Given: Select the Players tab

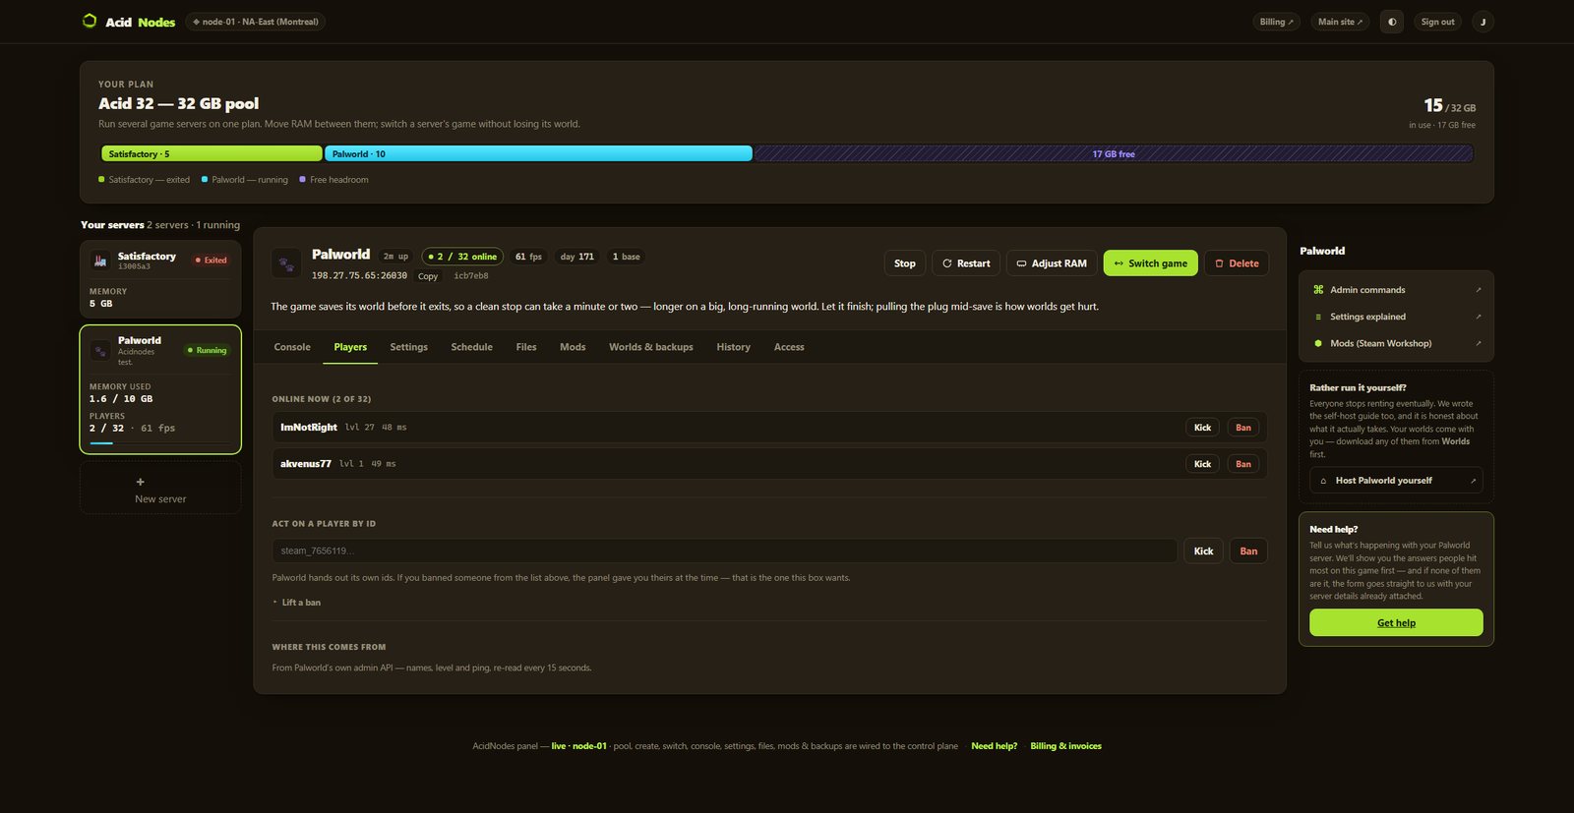Looking at the screenshot, I should (x=350, y=347).
